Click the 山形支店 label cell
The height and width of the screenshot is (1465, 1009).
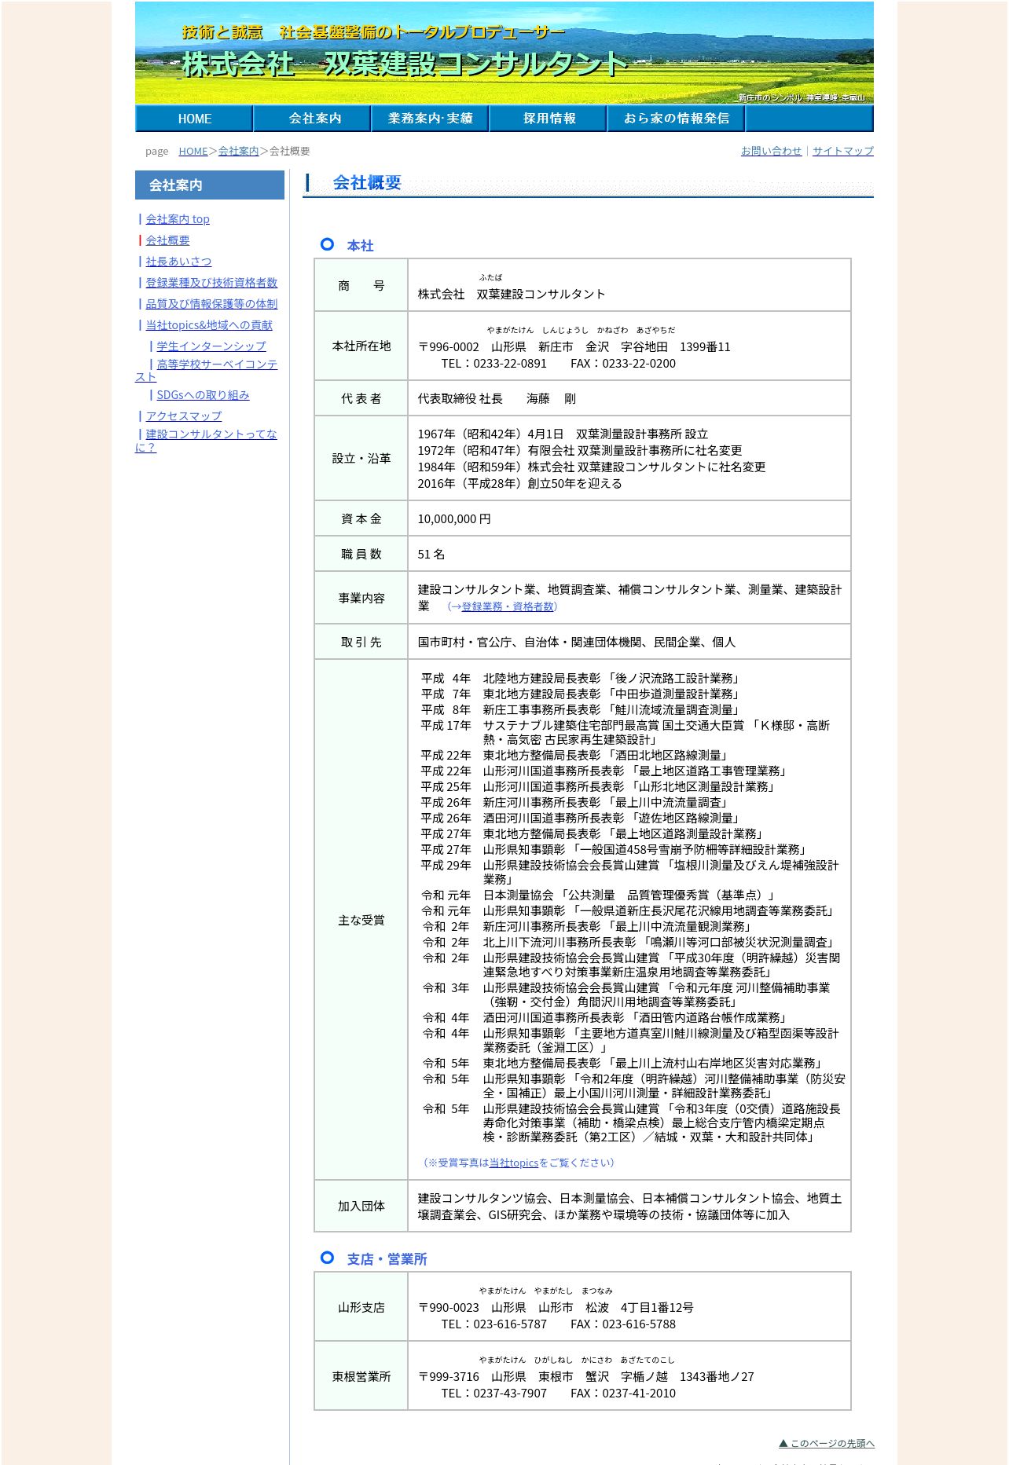361,1308
